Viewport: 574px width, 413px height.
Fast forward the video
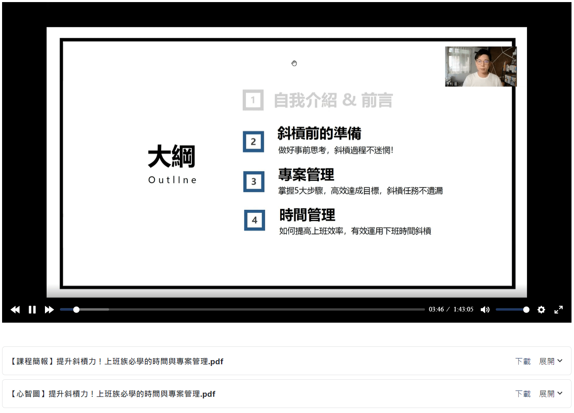(49, 310)
